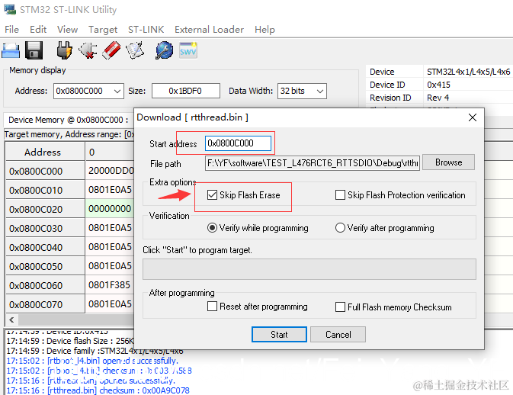Enable Skip Flash Protection verification
Screen dimensions: 513x395
pos(340,195)
